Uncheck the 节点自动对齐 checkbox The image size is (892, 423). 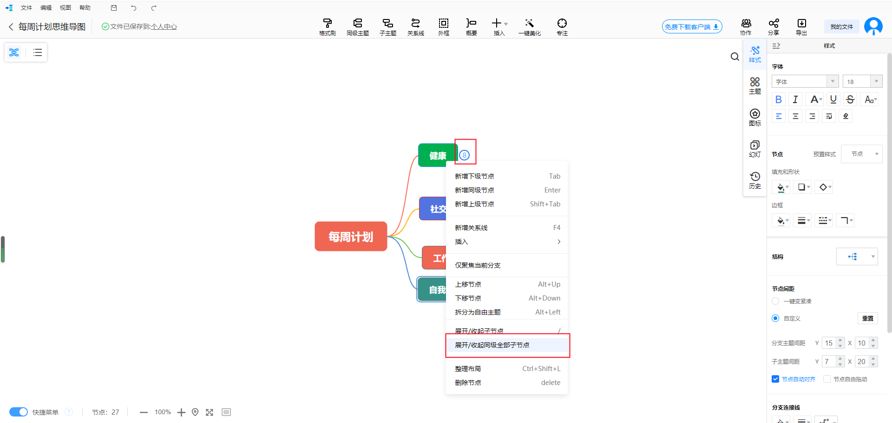point(775,379)
